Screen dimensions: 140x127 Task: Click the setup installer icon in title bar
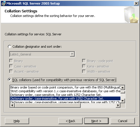3,3
